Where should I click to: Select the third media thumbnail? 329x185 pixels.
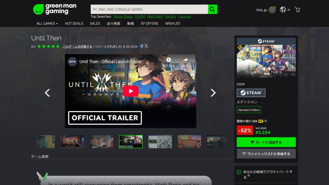click(x=101, y=141)
